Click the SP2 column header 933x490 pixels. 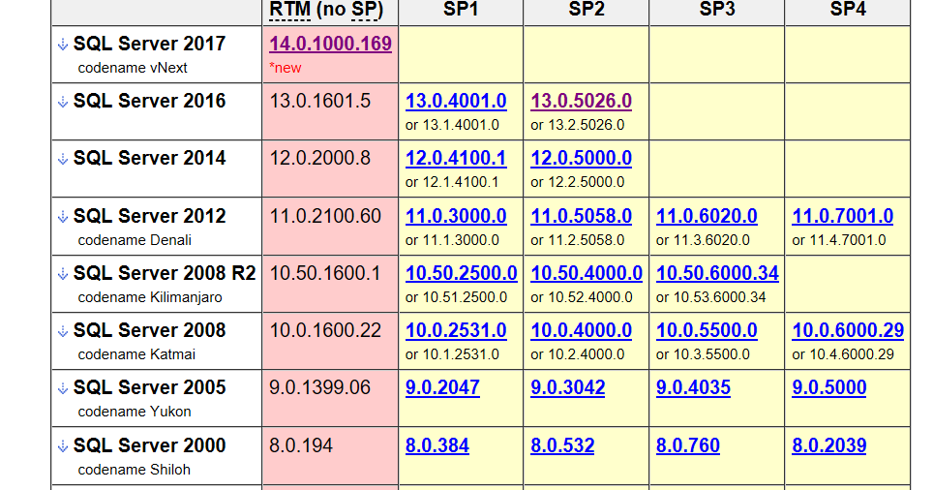click(587, 9)
